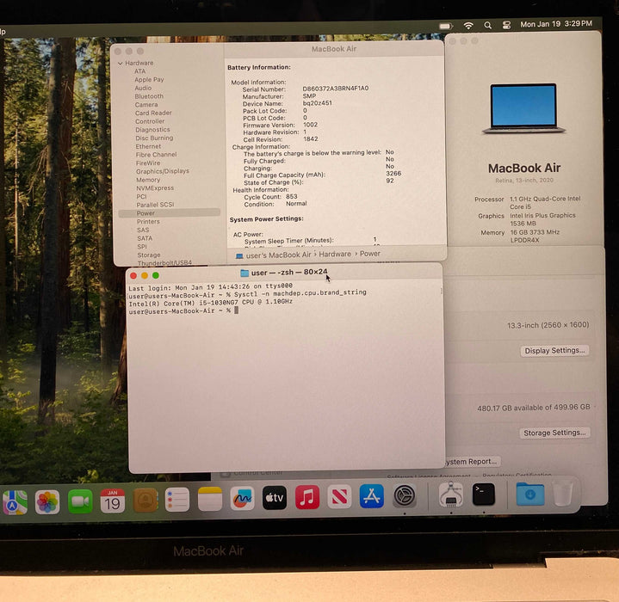Click the folder proxy icon in Terminal title

[245, 273]
